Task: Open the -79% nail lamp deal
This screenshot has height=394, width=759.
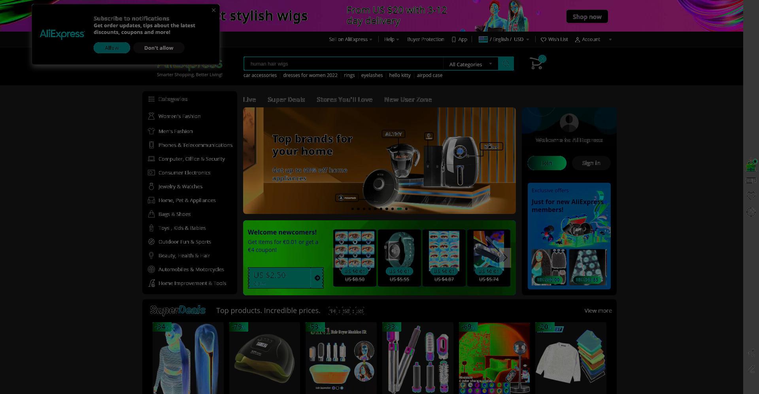Action: [x=264, y=358]
